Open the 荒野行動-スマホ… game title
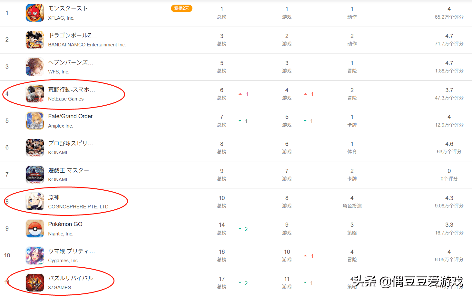The image size is (472, 296). click(x=72, y=90)
